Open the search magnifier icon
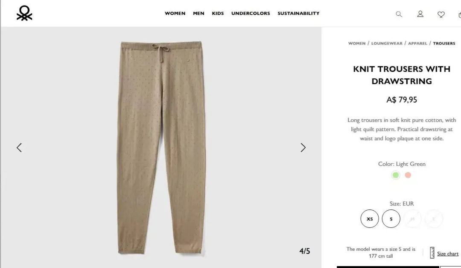This screenshot has width=461, height=268. pos(399,14)
